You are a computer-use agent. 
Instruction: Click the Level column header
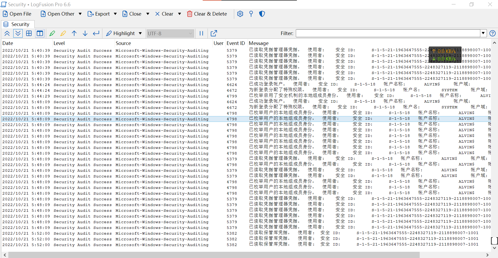[84, 43]
